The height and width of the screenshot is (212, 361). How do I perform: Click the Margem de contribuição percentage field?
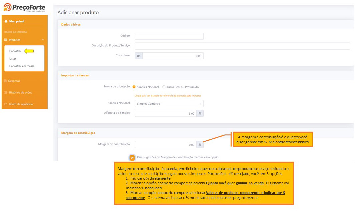tap(166, 145)
